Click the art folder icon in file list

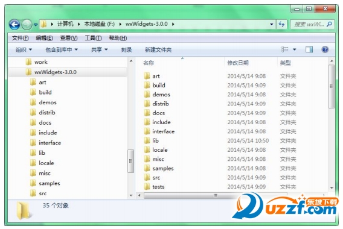point(147,76)
